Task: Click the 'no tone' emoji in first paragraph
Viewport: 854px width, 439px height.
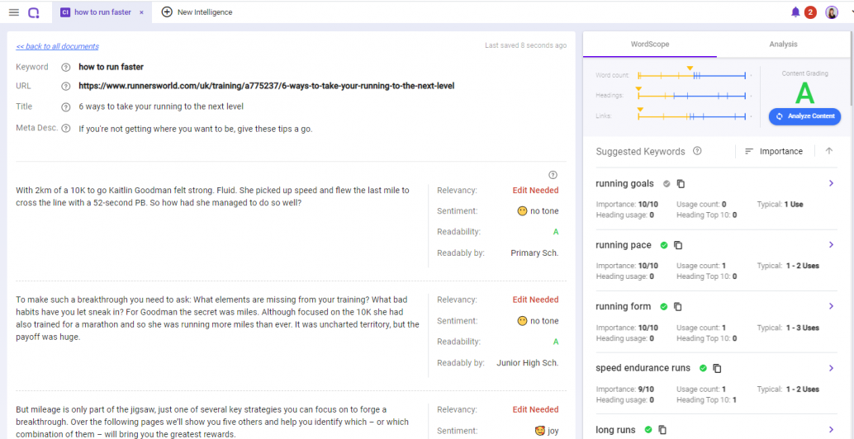Action: pos(522,211)
